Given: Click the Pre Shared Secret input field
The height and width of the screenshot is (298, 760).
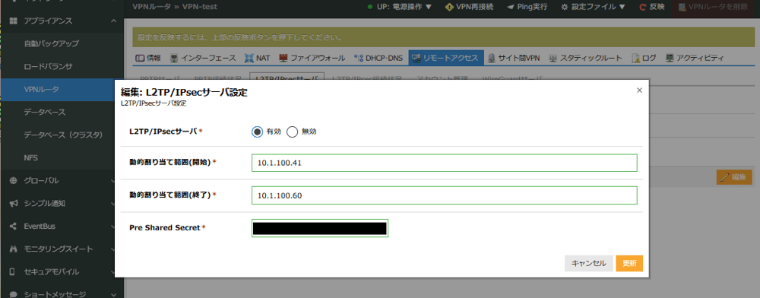Looking at the screenshot, I should pyautogui.click(x=320, y=228).
